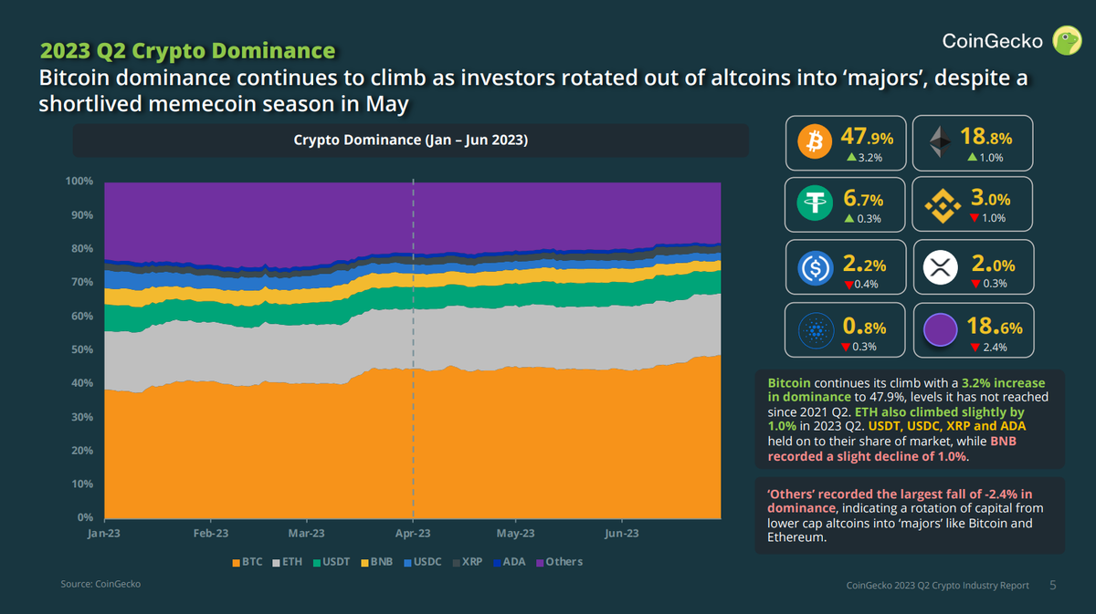Click the Source: CoinGecko text
The width and height of the screenshot is (1096, 614).
point(100,583)
